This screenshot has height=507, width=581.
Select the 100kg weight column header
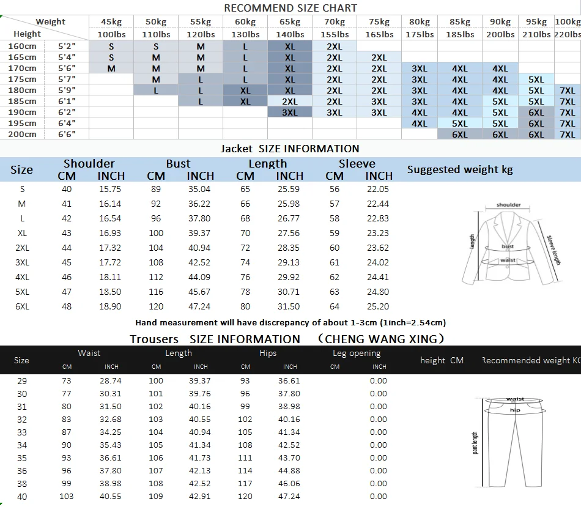point(568,22)
